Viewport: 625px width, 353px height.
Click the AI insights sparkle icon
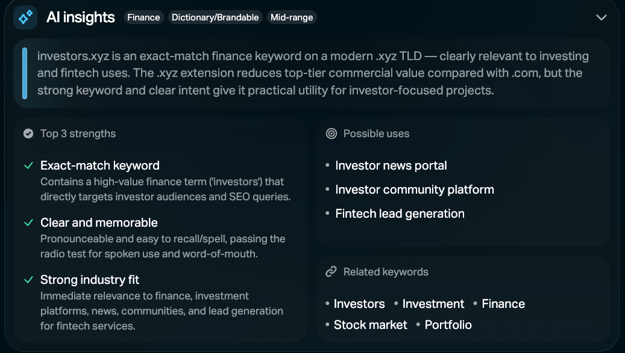26,17
